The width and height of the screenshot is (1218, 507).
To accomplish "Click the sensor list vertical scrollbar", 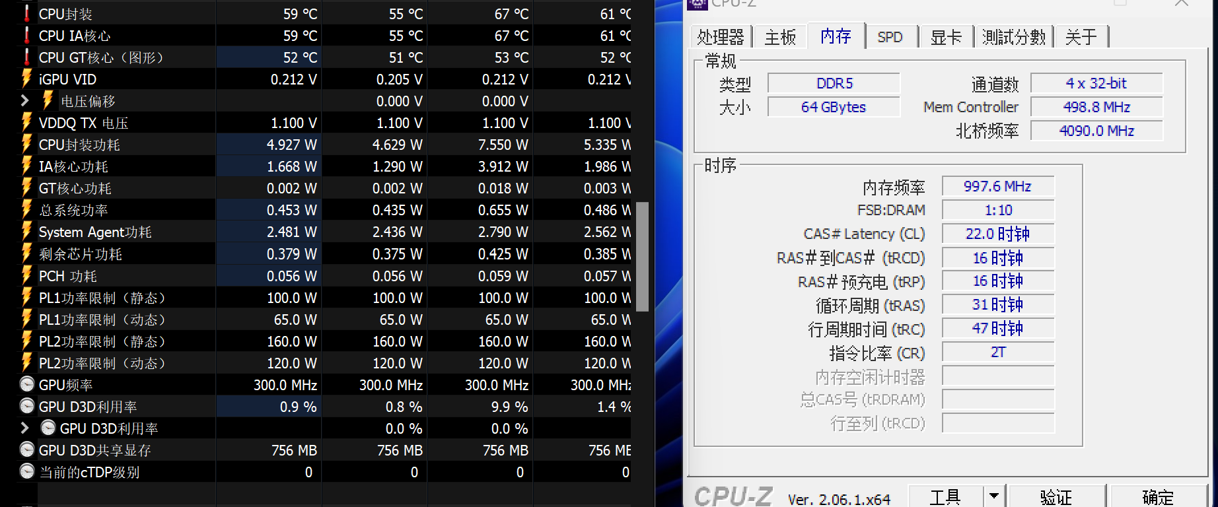I will point(642,256).
